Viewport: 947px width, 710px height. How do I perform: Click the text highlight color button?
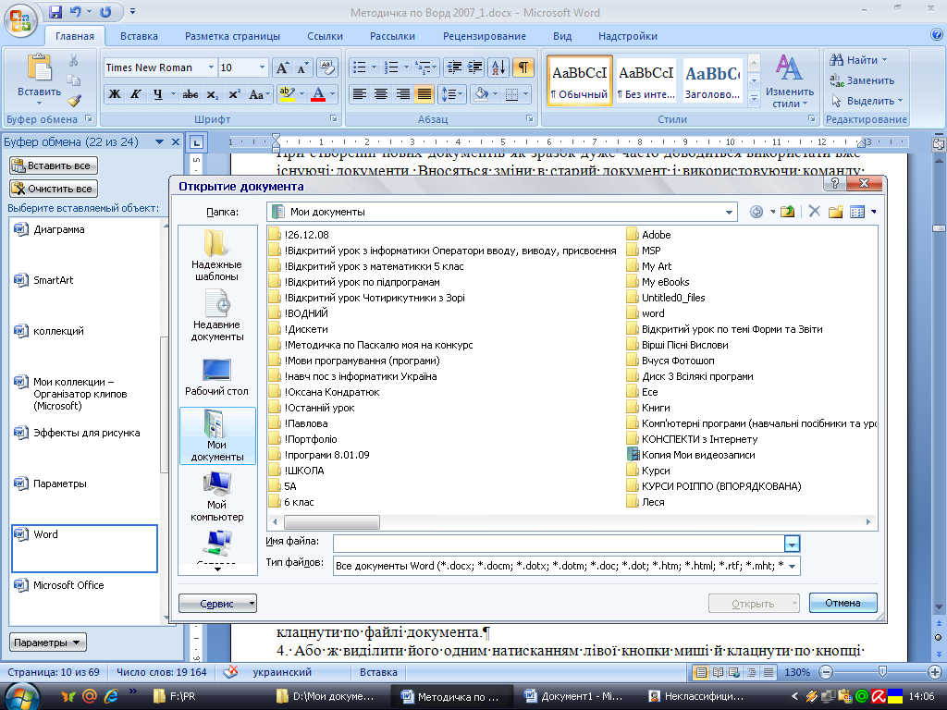(x=287, y=94)
